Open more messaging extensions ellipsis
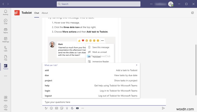Viewport: 197px width, 112px height. point(82,108)
